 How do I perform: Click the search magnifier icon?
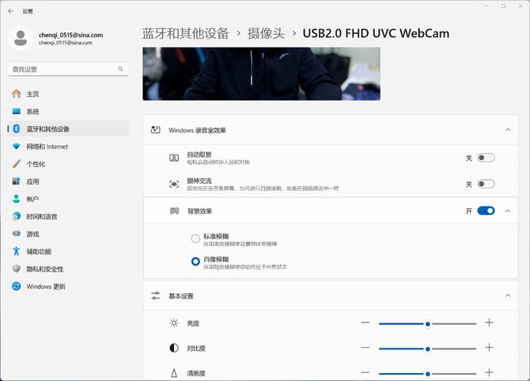pyautogui.click(x=121, y=70)
